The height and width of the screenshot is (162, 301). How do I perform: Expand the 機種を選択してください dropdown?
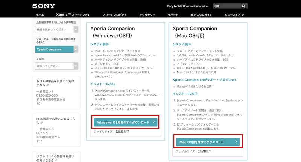tap(56, 29)
